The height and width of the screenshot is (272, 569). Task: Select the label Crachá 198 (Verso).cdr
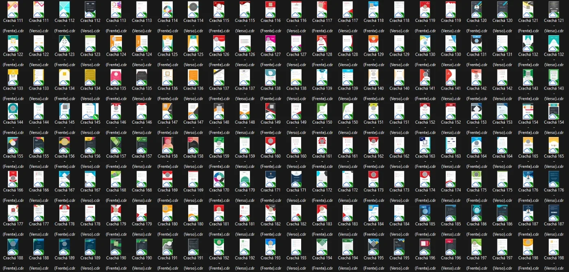(x=554, y=263)
